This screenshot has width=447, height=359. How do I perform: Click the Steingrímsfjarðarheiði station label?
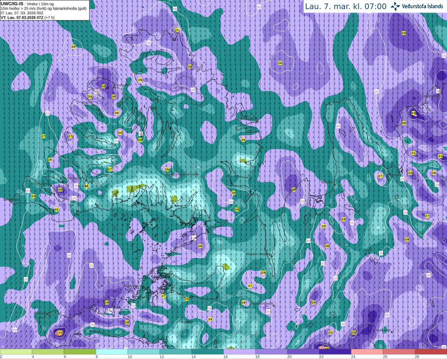click(181, 174)
